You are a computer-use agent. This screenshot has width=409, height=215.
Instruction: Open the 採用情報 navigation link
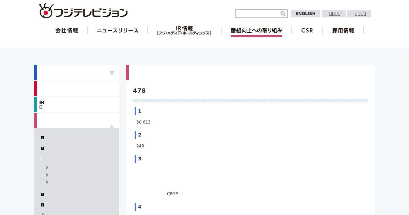click(343, 31)
